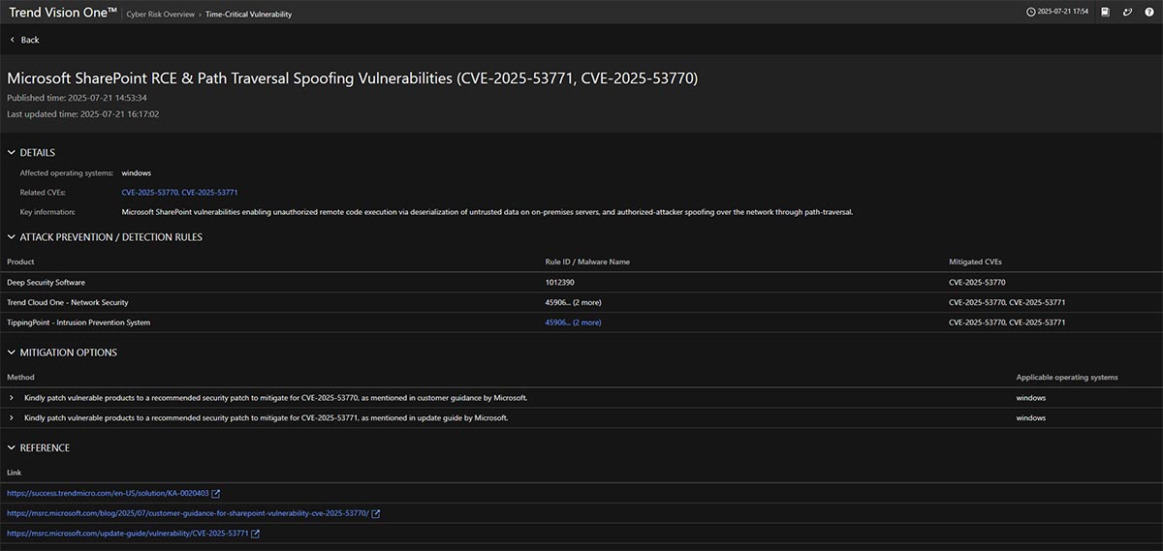Click the orbit-shaped icon in top bar

(x=1127, y=13)
